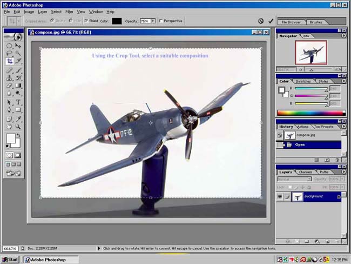The width and height of the screenshot is (351, 264).
Task: Select the Healing Brush tool
Action: coord(9,70)
